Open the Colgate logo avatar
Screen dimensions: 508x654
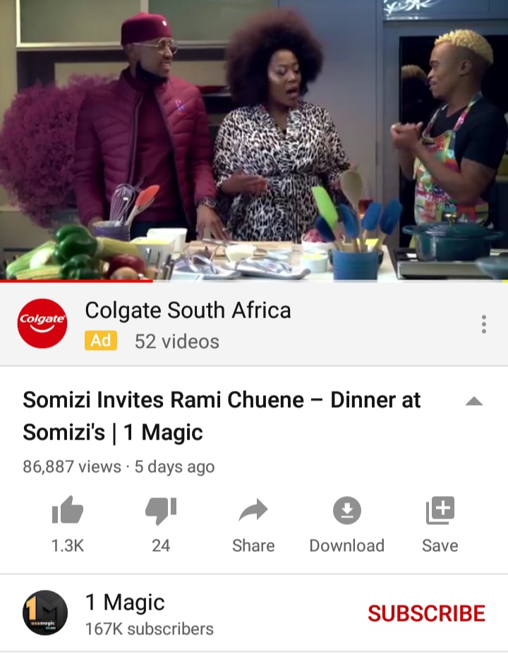pyautogui.click(x=42, y=323)
